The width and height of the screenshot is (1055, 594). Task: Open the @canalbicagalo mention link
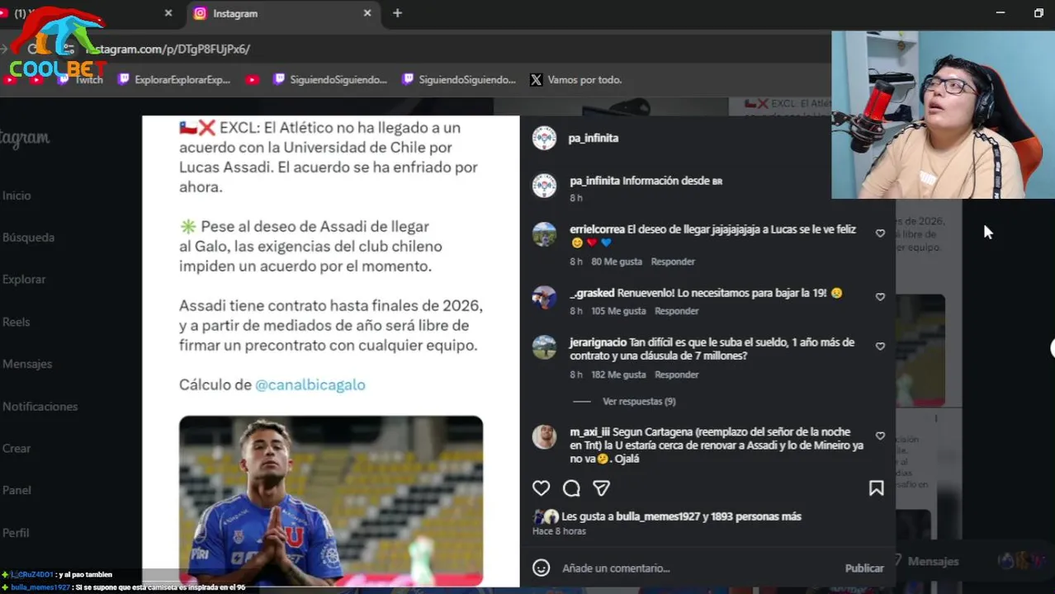point(310,384)
